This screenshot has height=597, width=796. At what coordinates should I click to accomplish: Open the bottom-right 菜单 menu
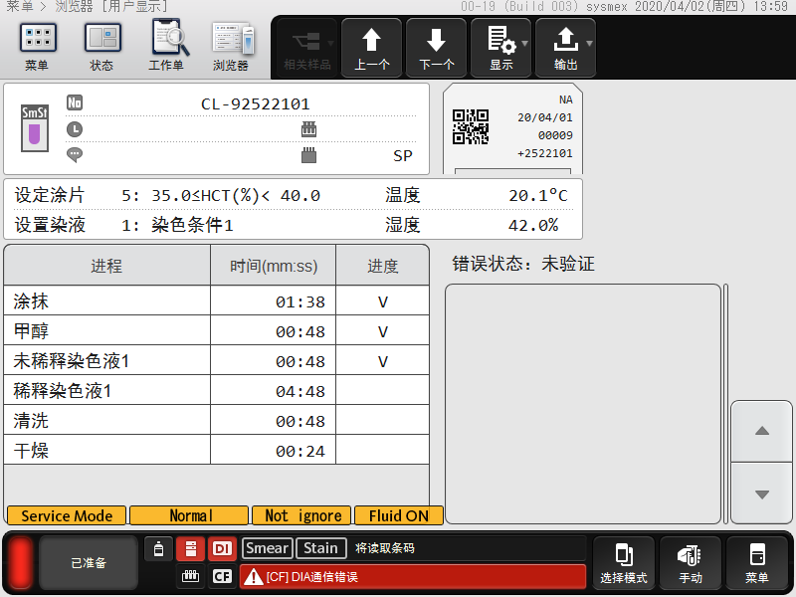click(757, 563)
